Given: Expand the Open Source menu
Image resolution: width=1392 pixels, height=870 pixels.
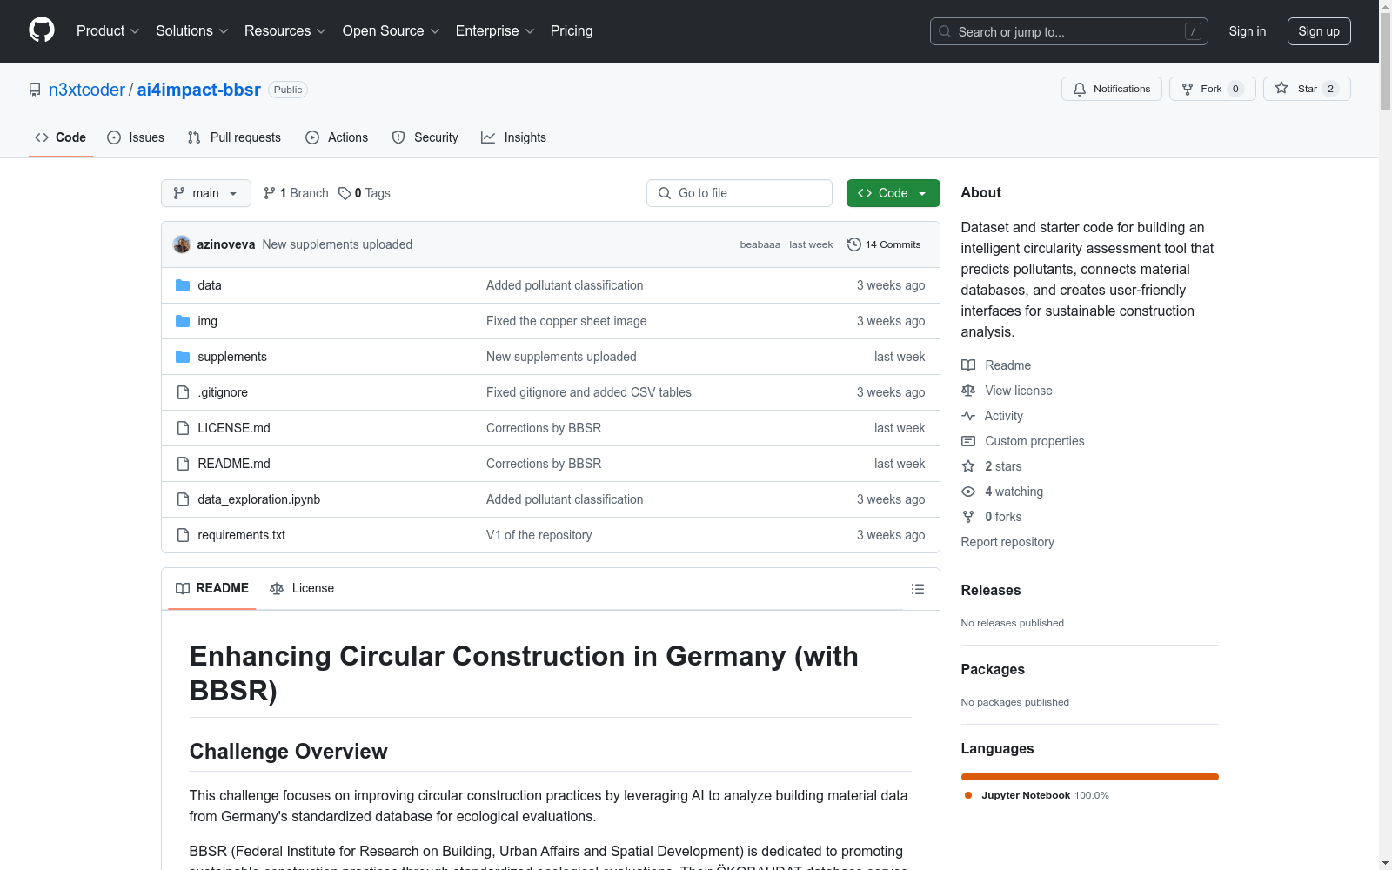Looking at the screenshot, I should (x=391, y=31).
